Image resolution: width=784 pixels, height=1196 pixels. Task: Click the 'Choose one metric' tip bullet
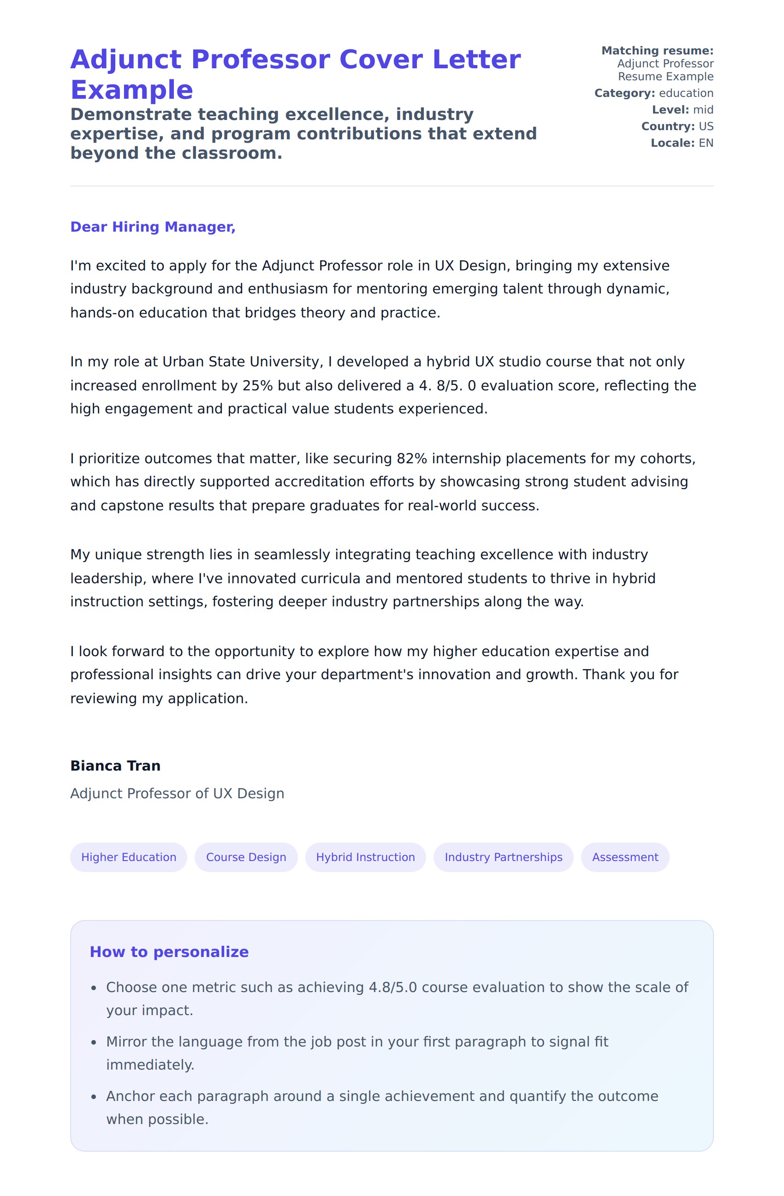[397, 999]
